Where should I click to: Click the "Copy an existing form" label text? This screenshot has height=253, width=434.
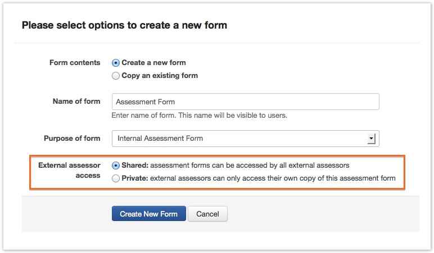coord(160,76)
